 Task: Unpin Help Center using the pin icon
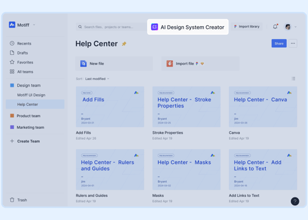click(124, 43)
